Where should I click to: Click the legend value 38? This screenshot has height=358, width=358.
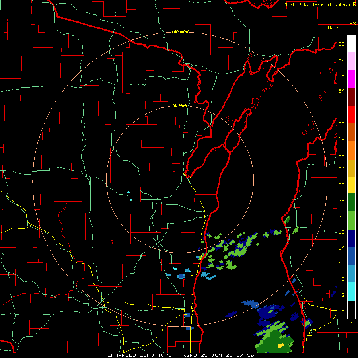pos(342,154)
